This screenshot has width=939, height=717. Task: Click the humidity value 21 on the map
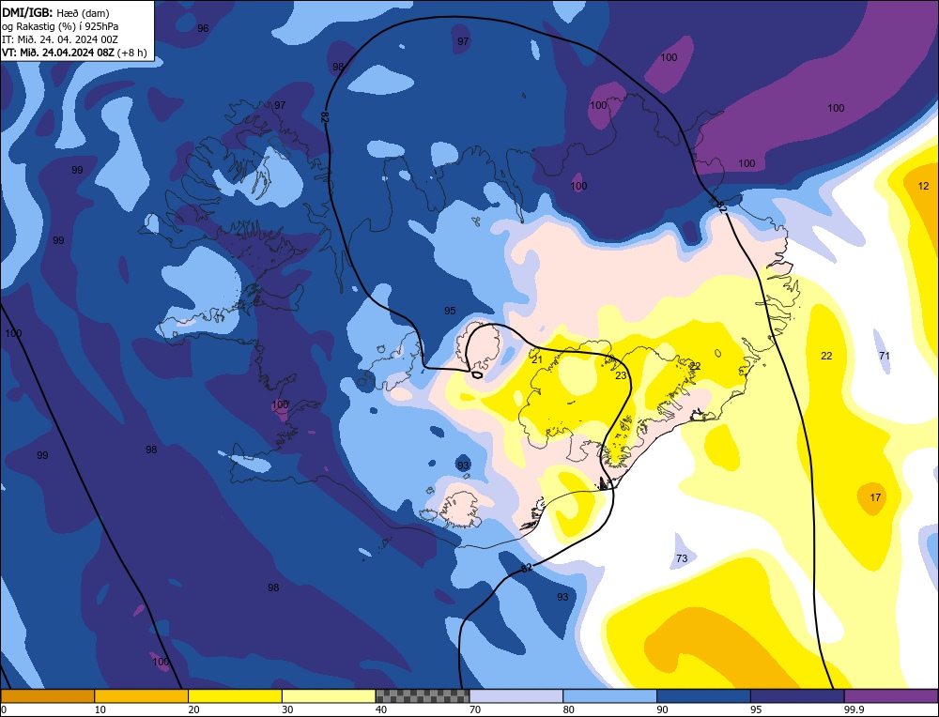[x=536, y=359]
